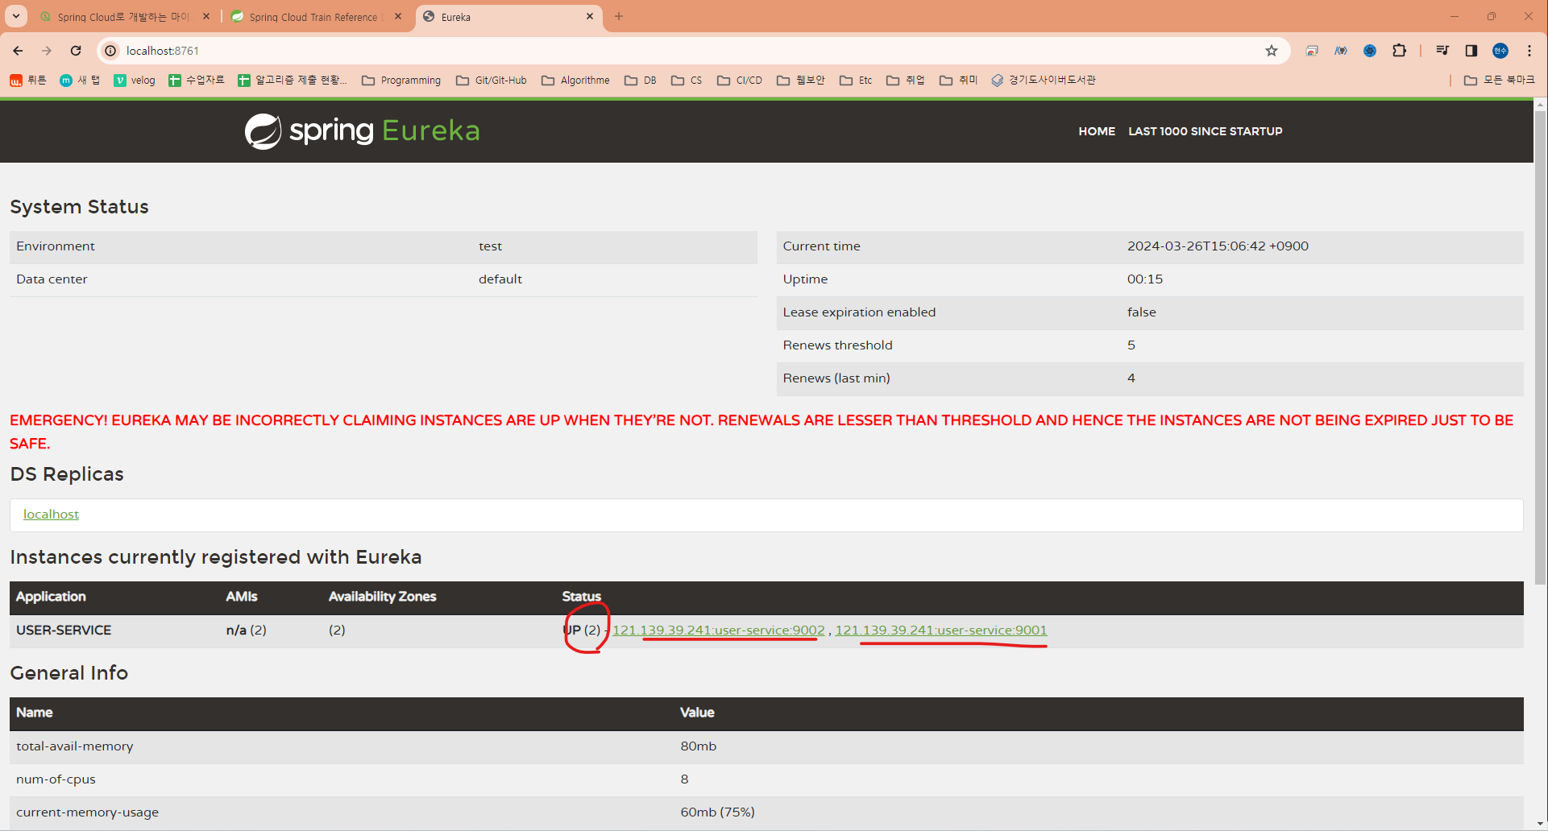Click the num-of-cpus row label
Image resolution: width=1548 pixels, height=831 pixels.
coord(56,779)
